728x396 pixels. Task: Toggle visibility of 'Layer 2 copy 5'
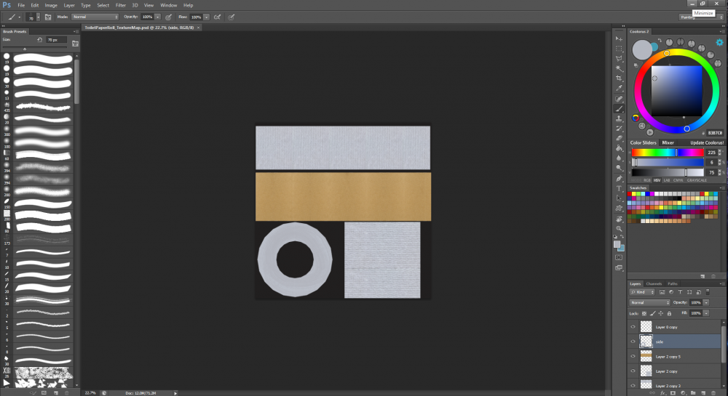coord(632,356)
